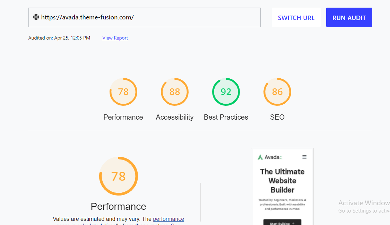Click the URL input field with avada.theme-fusion.com
Viewport: 390px width, 225px height.
pos(145,17)
